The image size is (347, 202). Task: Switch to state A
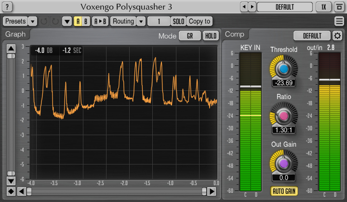pos(78,22)
